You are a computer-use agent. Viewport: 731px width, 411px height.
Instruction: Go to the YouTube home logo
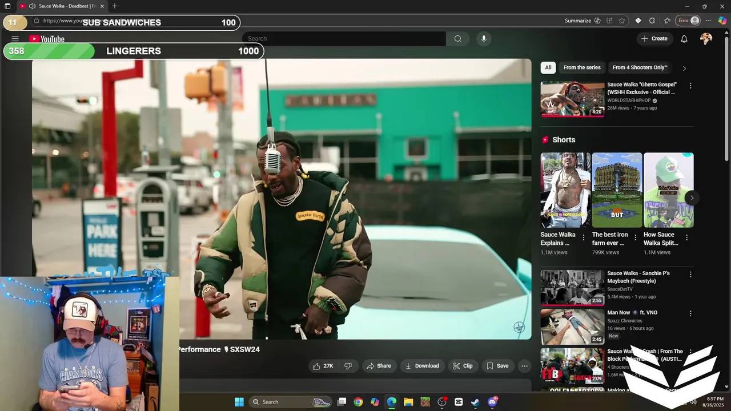(x=47, y=39)
